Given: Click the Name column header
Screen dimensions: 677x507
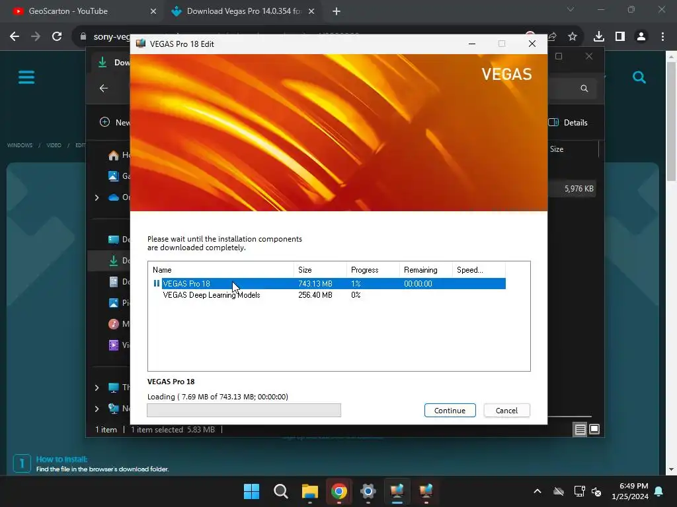Looking at the screenshot, I should 221,270.
